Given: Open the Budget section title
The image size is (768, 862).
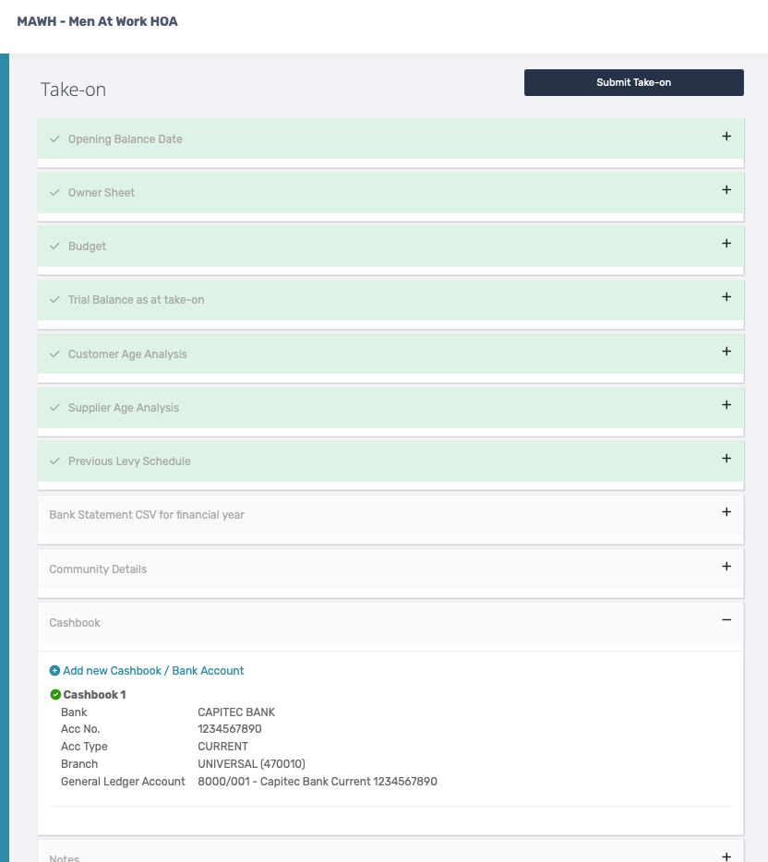Looking at the screenshot, I should coord(87,246).
